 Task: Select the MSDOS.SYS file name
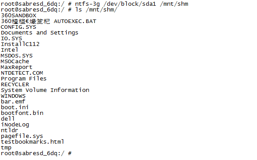pyautogui.click(x=17, y=56)
